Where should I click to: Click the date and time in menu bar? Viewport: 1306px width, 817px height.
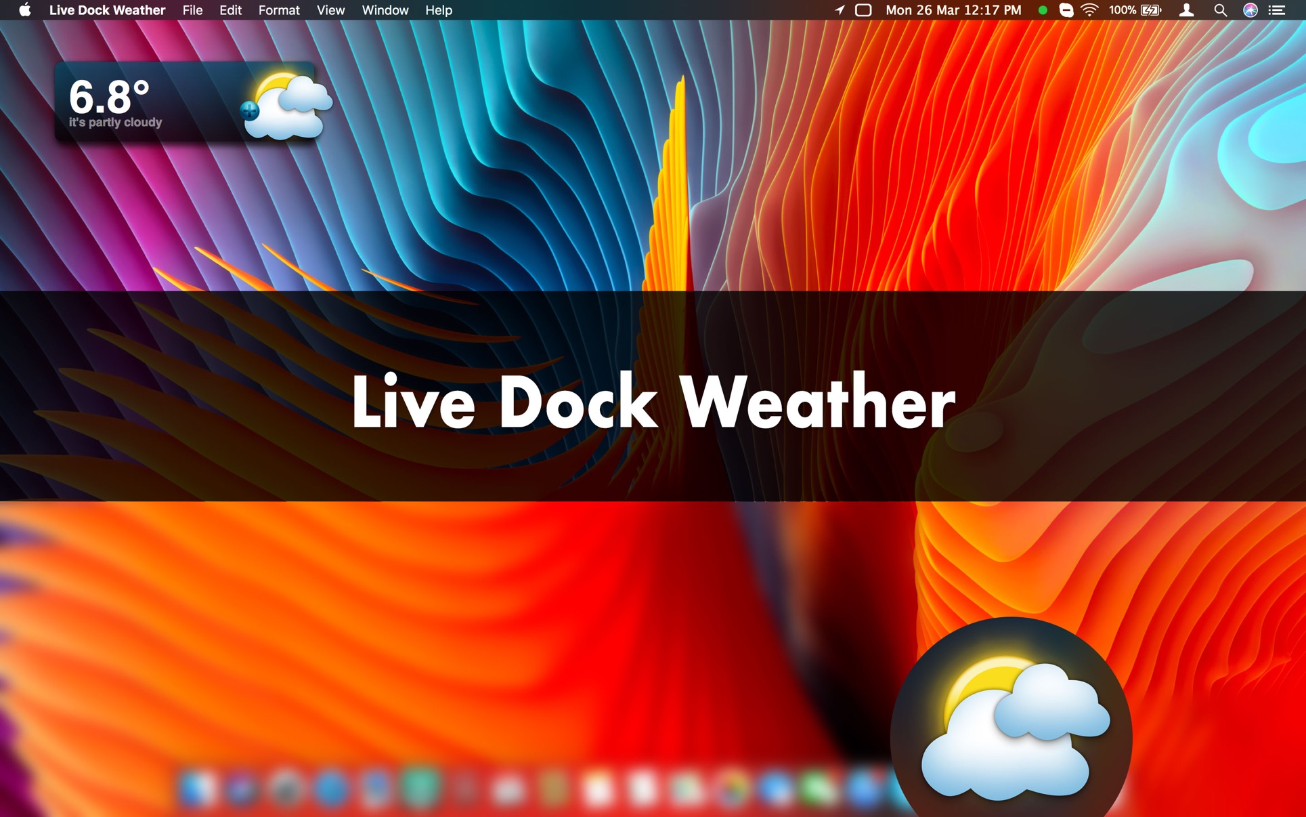coord(953,10)
